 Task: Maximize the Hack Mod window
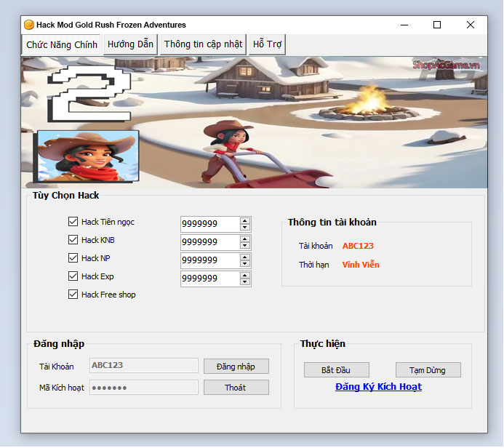tap(437, 25)
